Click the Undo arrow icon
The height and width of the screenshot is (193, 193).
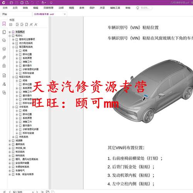32,3
